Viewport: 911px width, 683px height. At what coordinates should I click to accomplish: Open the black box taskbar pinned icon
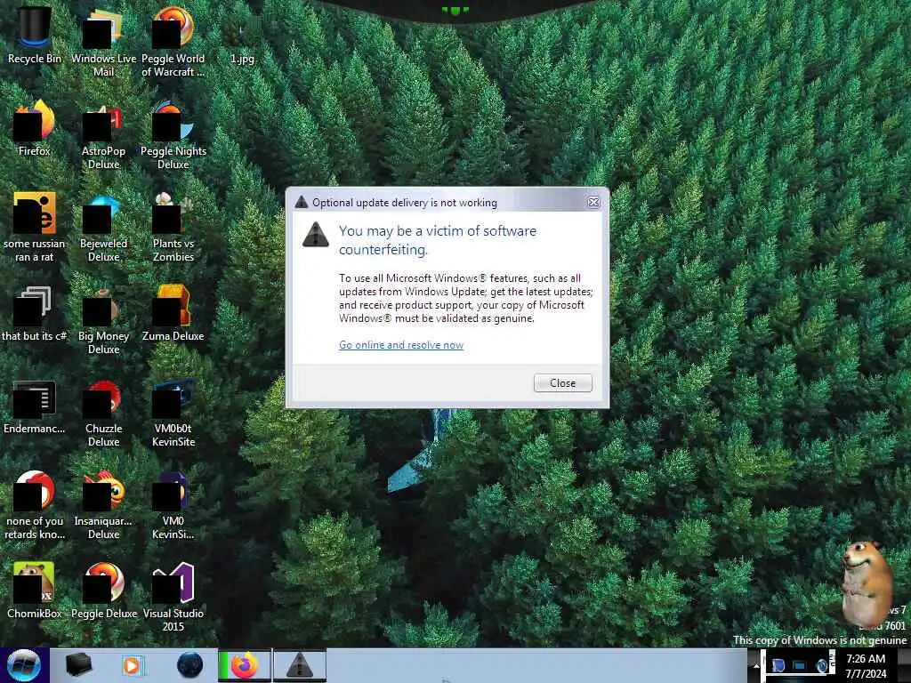point(78,665)
